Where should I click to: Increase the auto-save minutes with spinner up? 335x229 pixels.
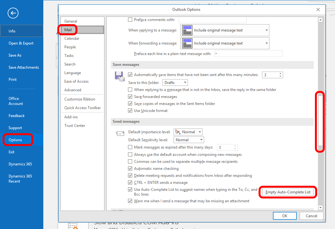(x=280, y=73)
